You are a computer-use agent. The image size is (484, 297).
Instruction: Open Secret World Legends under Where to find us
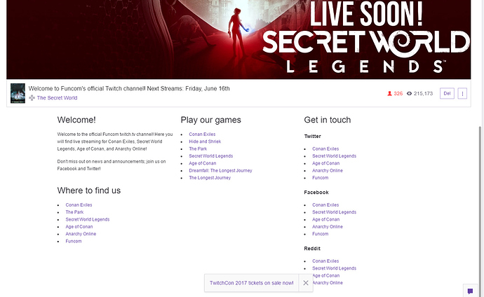(x=88, y=219)
